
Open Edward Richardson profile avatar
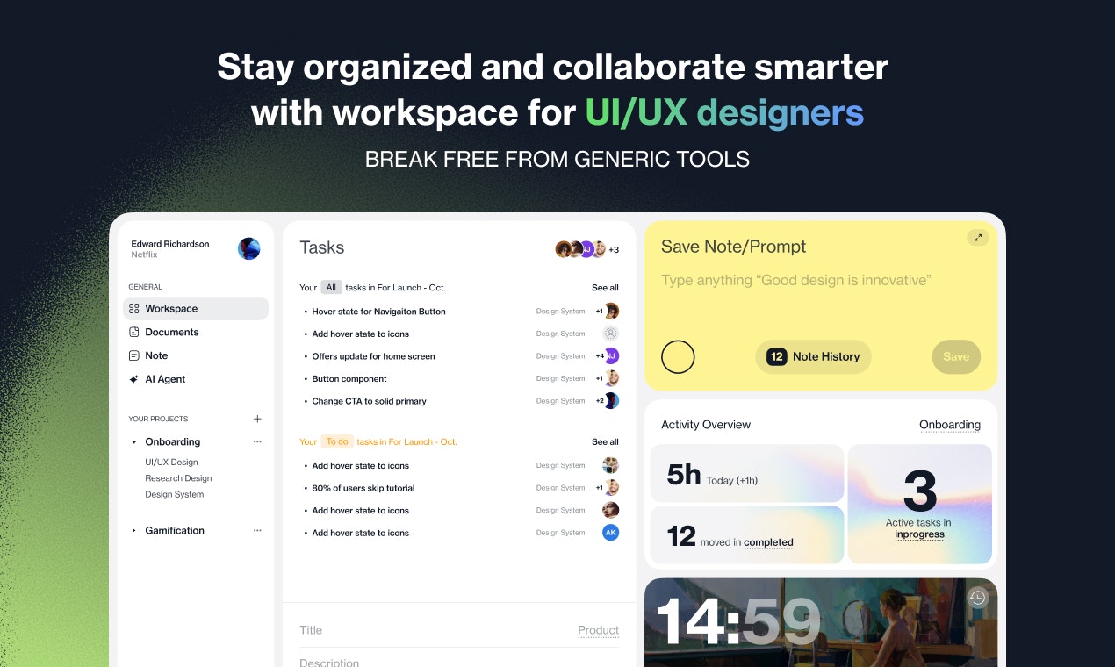point(249,248)
